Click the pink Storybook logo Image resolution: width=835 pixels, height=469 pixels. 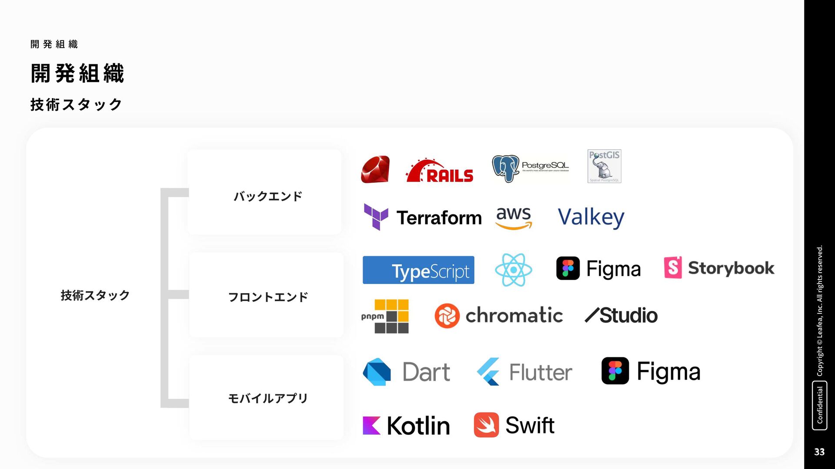pyautogui.click(x=719, y=268)
